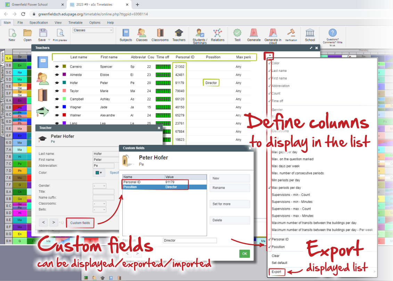The image size is (393, 281).
Task: Open Students / Seminars from the toolbar
Action: tap(200, 36)
